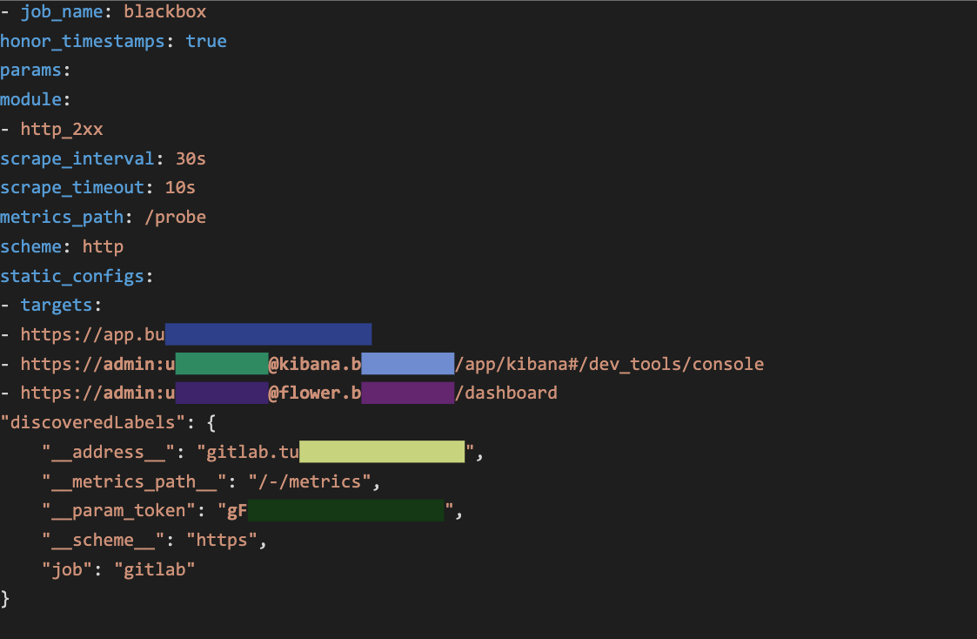Click the yellow-green redacted address block

pyautogui.click(x=382, y=453)
